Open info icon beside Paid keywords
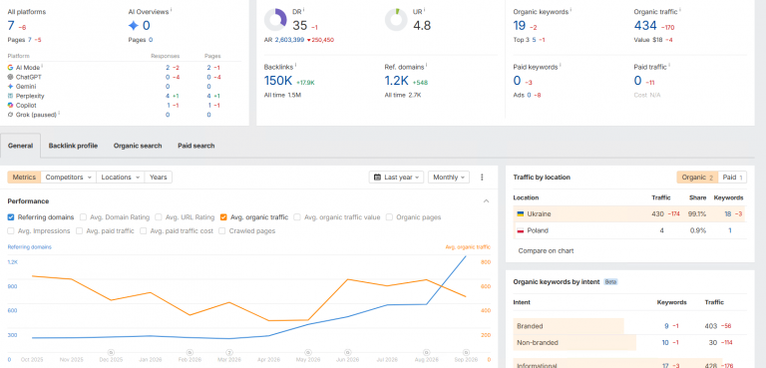Screen dimensions: 766x368 pos(561,65)
